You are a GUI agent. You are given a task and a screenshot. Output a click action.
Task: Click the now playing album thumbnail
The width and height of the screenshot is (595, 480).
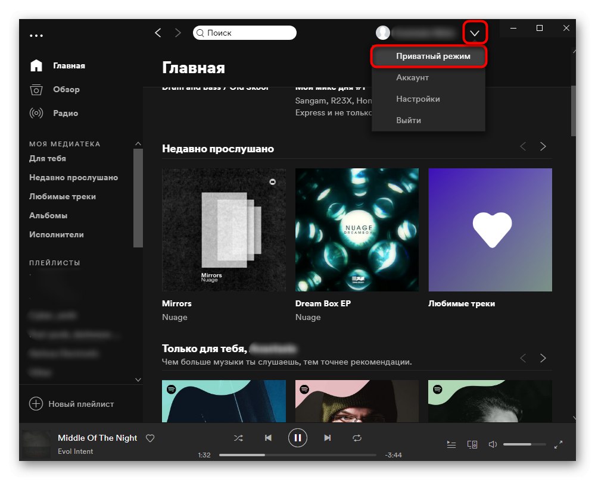(36, 444)
